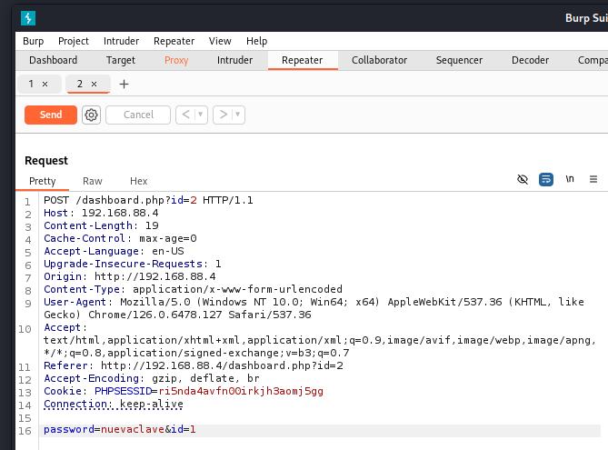608x450 pixels.
Task: Toggle hide non-printable characters eye icon
Action: coord(523,180)
